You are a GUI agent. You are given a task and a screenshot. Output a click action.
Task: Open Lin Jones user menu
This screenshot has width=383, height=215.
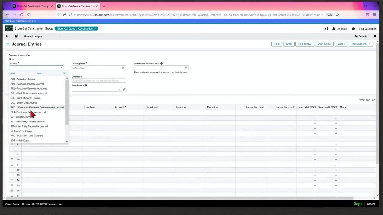point(340,29)
